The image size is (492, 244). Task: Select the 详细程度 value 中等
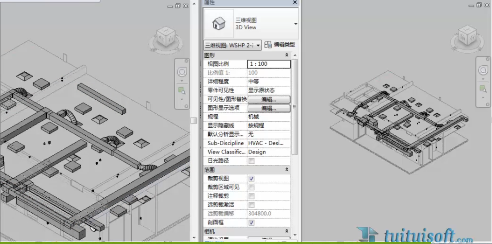[269, 81]
